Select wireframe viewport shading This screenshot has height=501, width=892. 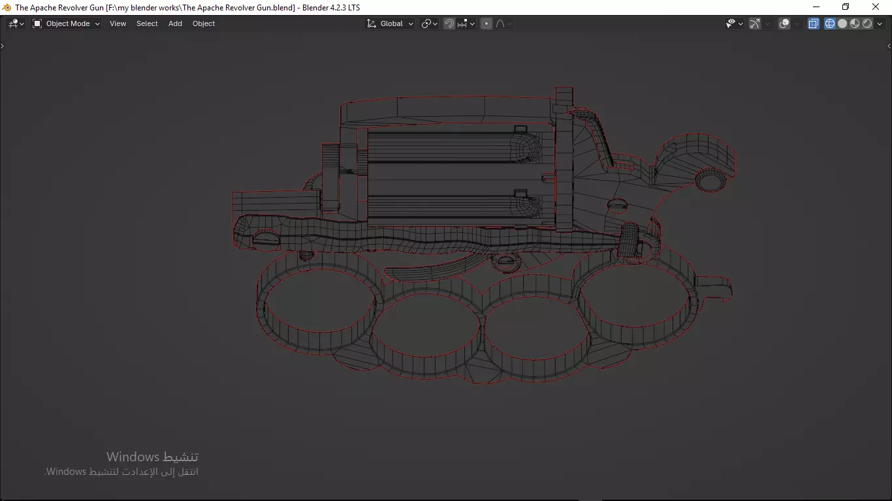pyautogui.click(x=830, y=23)
